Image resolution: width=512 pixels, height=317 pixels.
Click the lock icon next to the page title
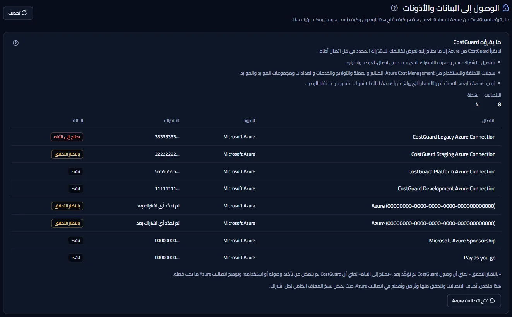(505, 8)
